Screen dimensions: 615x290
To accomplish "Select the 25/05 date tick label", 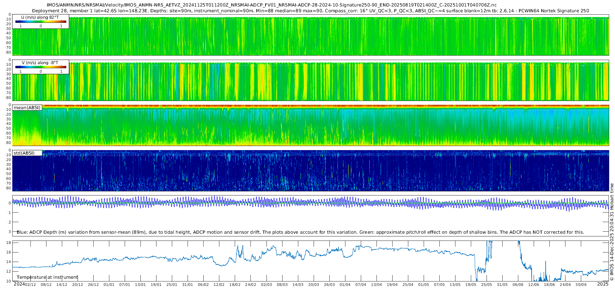I will point(487,285).
